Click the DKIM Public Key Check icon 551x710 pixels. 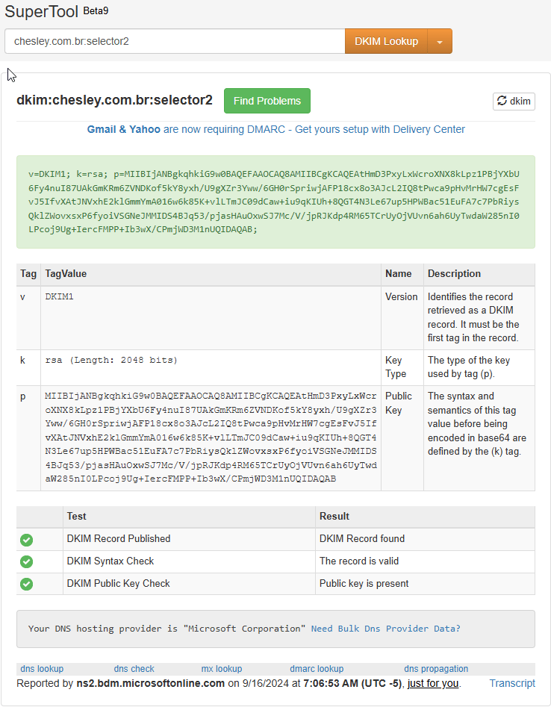pos(27,584)
